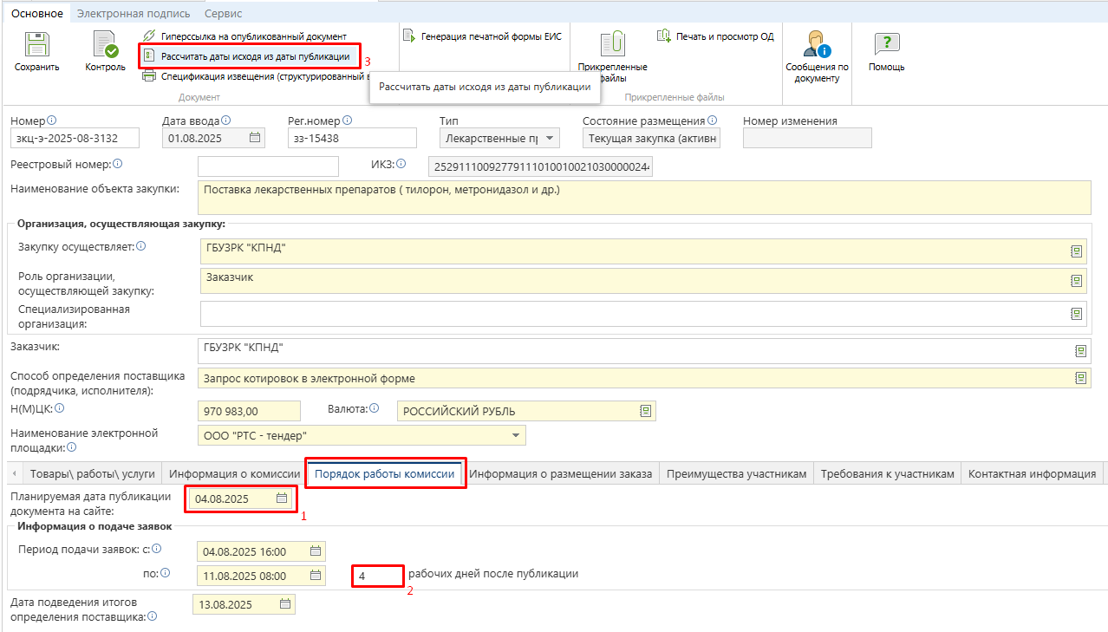Open Спецификация извещения print form

pos(256,76)
